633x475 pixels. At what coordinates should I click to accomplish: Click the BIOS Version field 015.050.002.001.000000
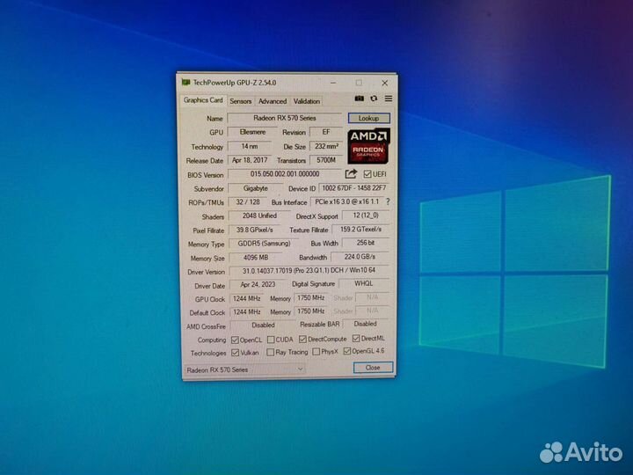285,174
